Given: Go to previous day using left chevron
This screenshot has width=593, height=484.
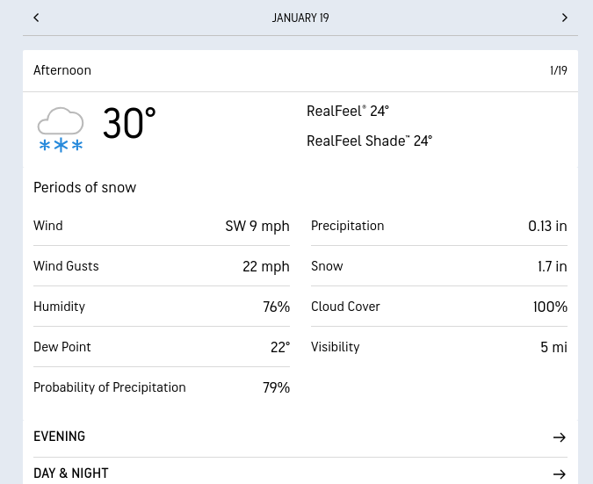Looking at the screenshot, I should [36, 18].
